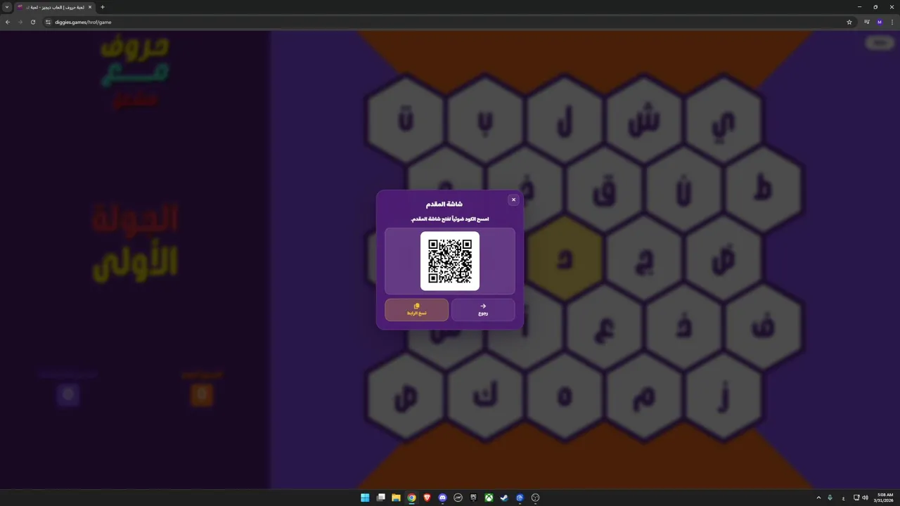Click the address bar showing diggies.games/hrof/game
900x506 pixels.
tap(449, 22)
